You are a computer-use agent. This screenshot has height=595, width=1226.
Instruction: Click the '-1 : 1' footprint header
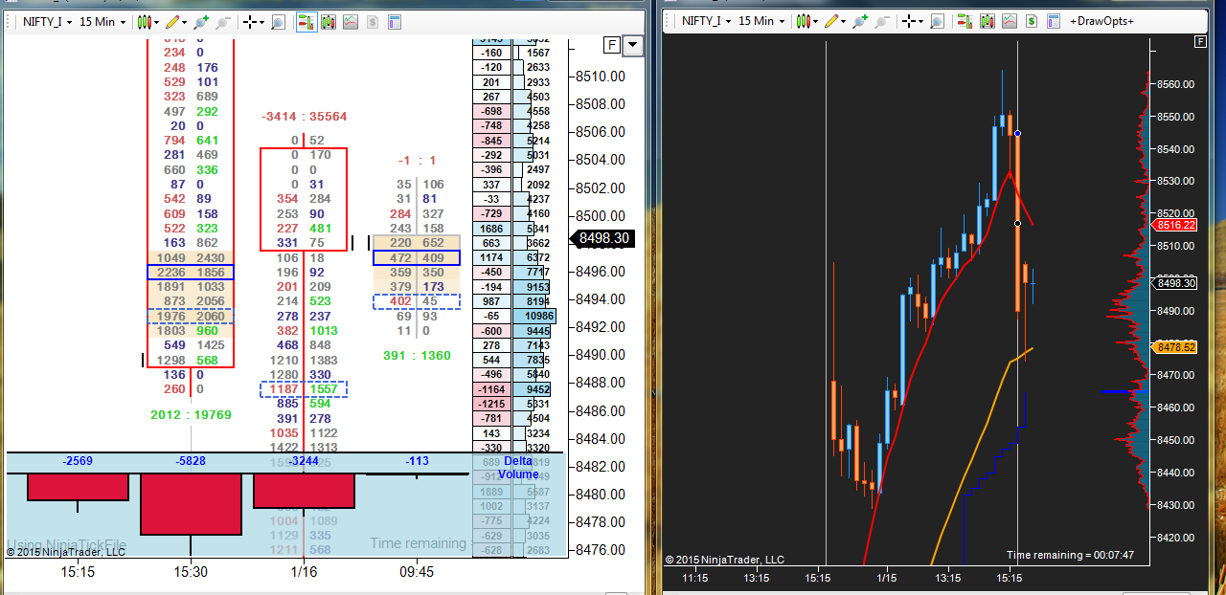[x=417, y=161]
